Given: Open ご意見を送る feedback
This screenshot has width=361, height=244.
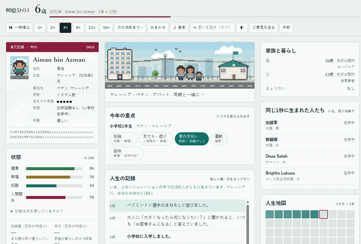Looking at the screenshot, I should point(264,28).
